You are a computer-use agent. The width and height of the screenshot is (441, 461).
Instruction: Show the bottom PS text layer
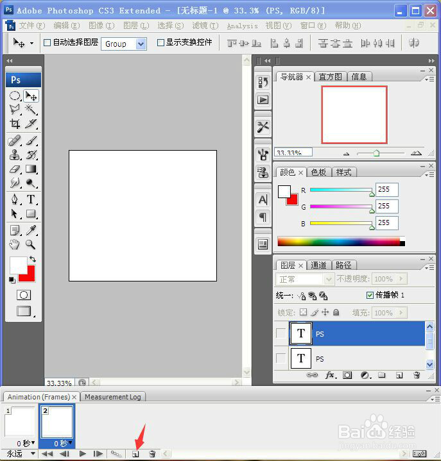281,358
